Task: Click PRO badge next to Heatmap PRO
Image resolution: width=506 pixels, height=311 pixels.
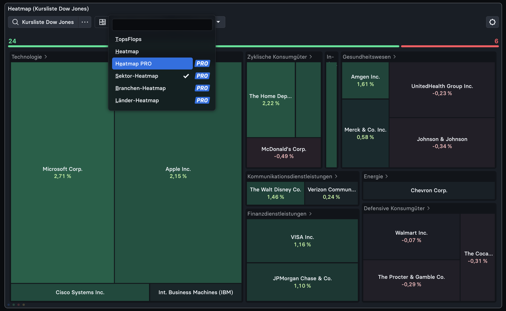Action: (x=202, y=64)
